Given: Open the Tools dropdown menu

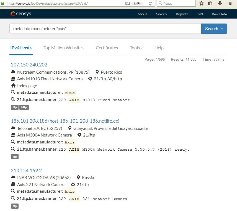Looking at the screenshot, I should pyautogui.click(x=136, y=48).
